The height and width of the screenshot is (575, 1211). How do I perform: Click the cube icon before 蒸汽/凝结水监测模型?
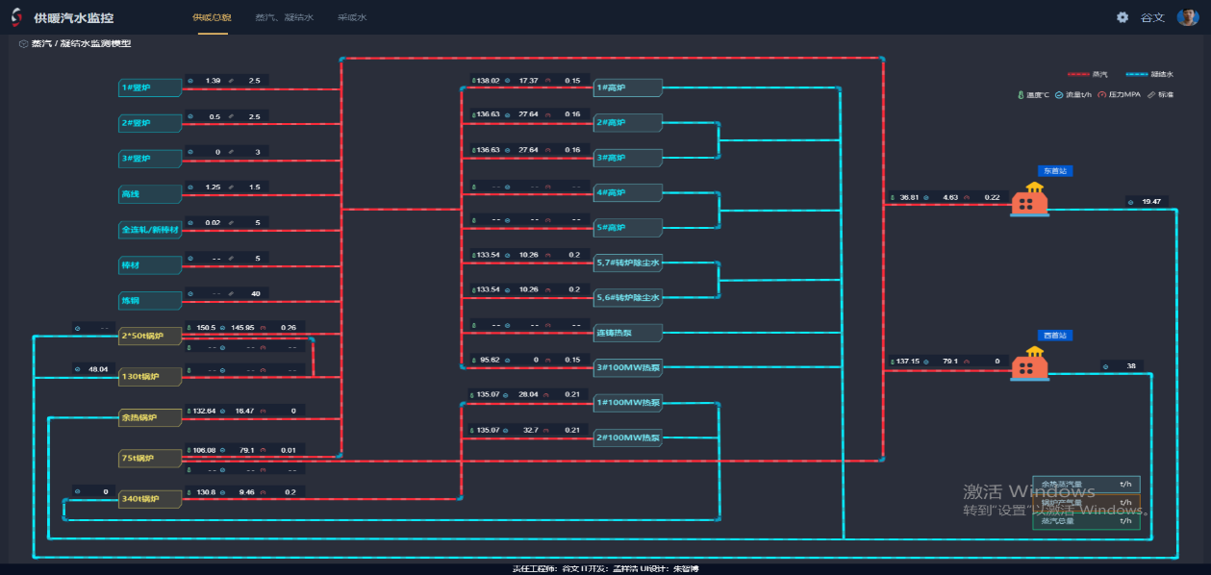[22, 44]
